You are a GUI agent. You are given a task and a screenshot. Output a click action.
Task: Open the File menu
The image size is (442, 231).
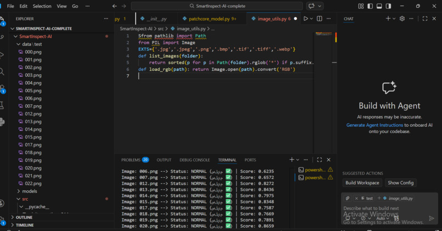click(x=10, y=6)
